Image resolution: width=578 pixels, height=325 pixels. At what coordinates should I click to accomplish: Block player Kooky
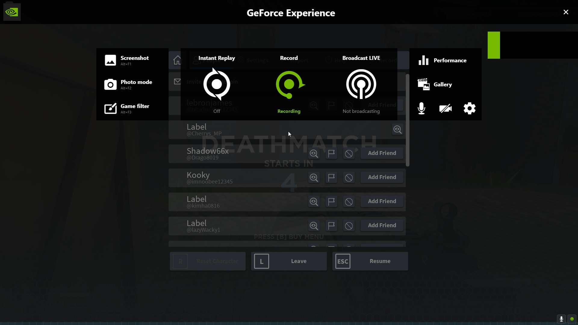(349, 178)
